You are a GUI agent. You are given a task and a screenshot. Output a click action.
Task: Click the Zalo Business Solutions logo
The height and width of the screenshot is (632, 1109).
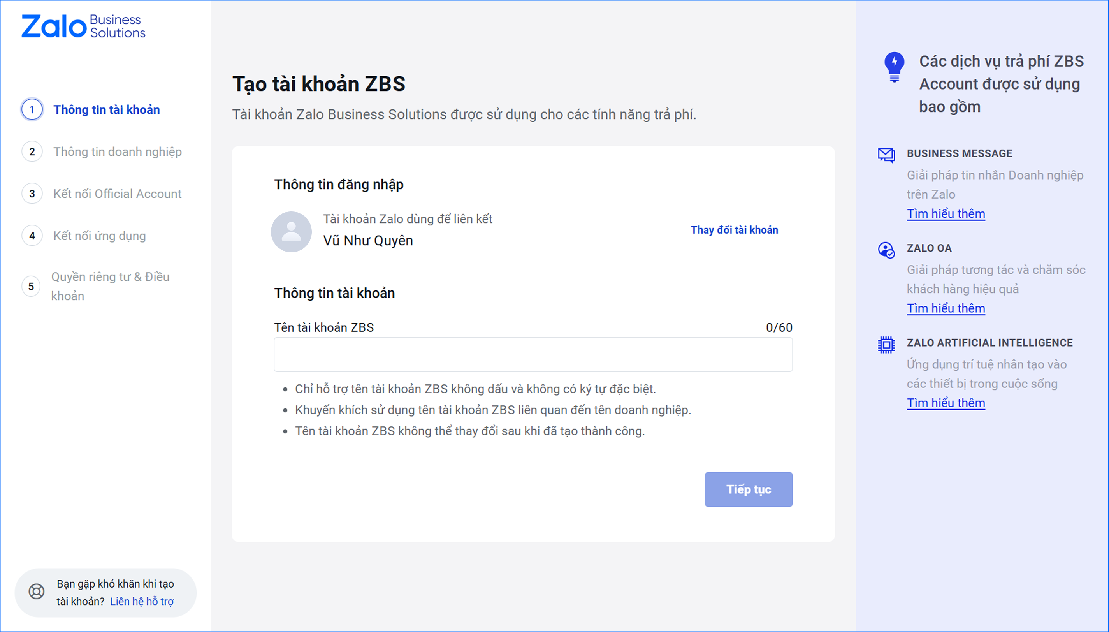tap(83, 26)
